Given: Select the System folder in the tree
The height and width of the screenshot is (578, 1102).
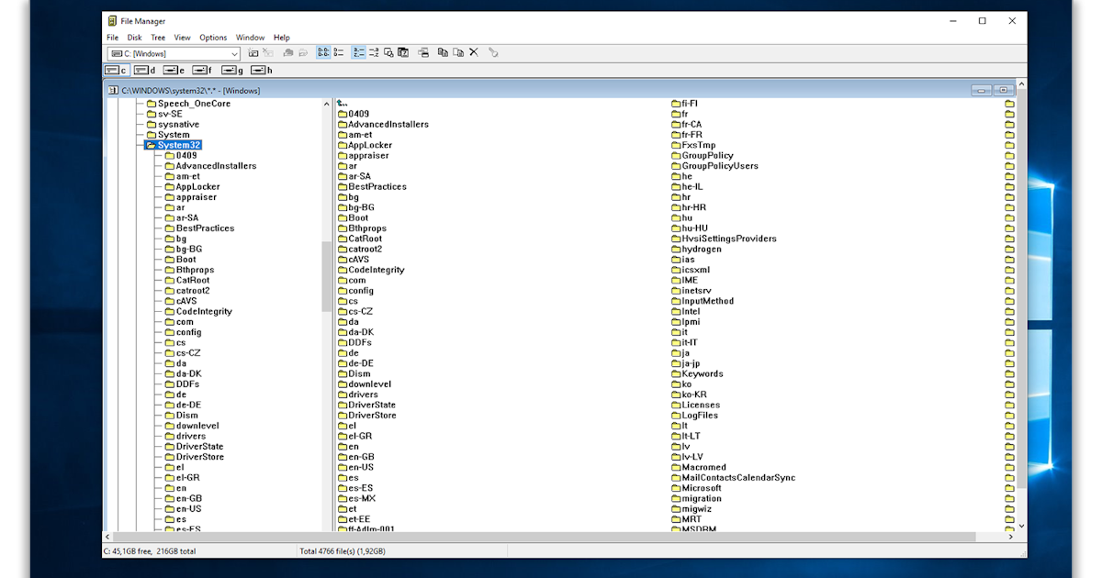Looking at the screenshot, I should tap(168, 135).
